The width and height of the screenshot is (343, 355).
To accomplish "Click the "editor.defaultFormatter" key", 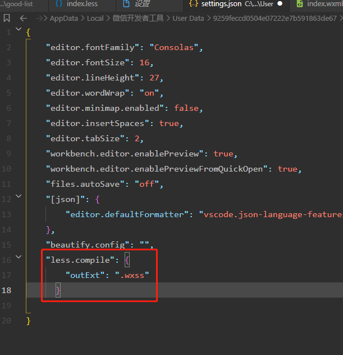I will [x=127, y=214].
